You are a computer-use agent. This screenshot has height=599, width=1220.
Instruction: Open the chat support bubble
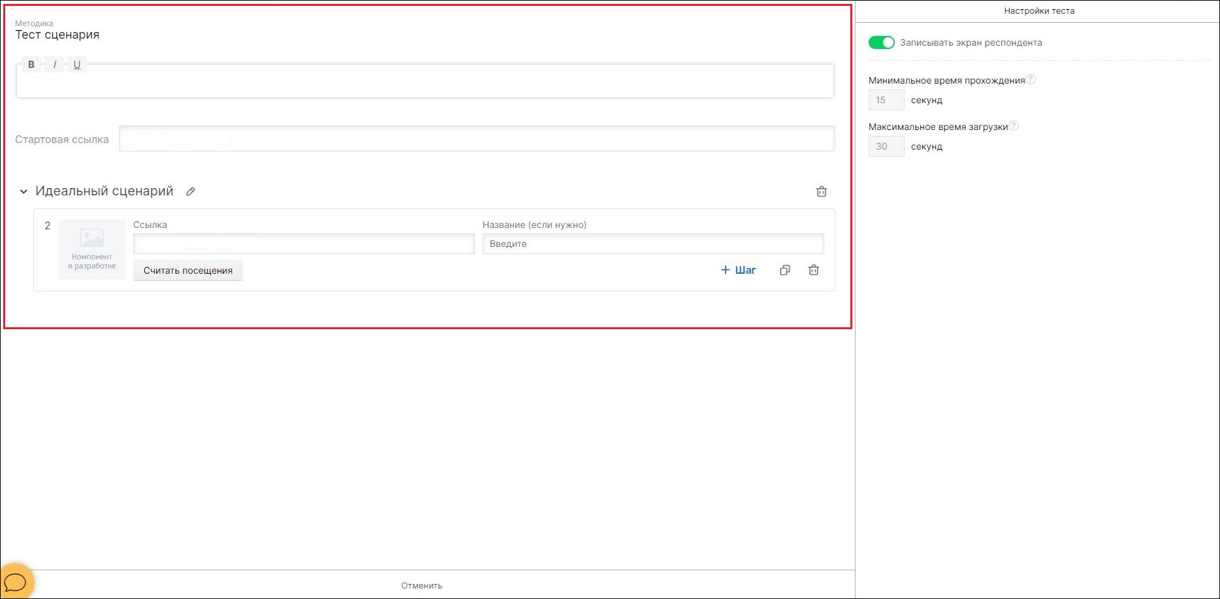[x=16, y=581]
